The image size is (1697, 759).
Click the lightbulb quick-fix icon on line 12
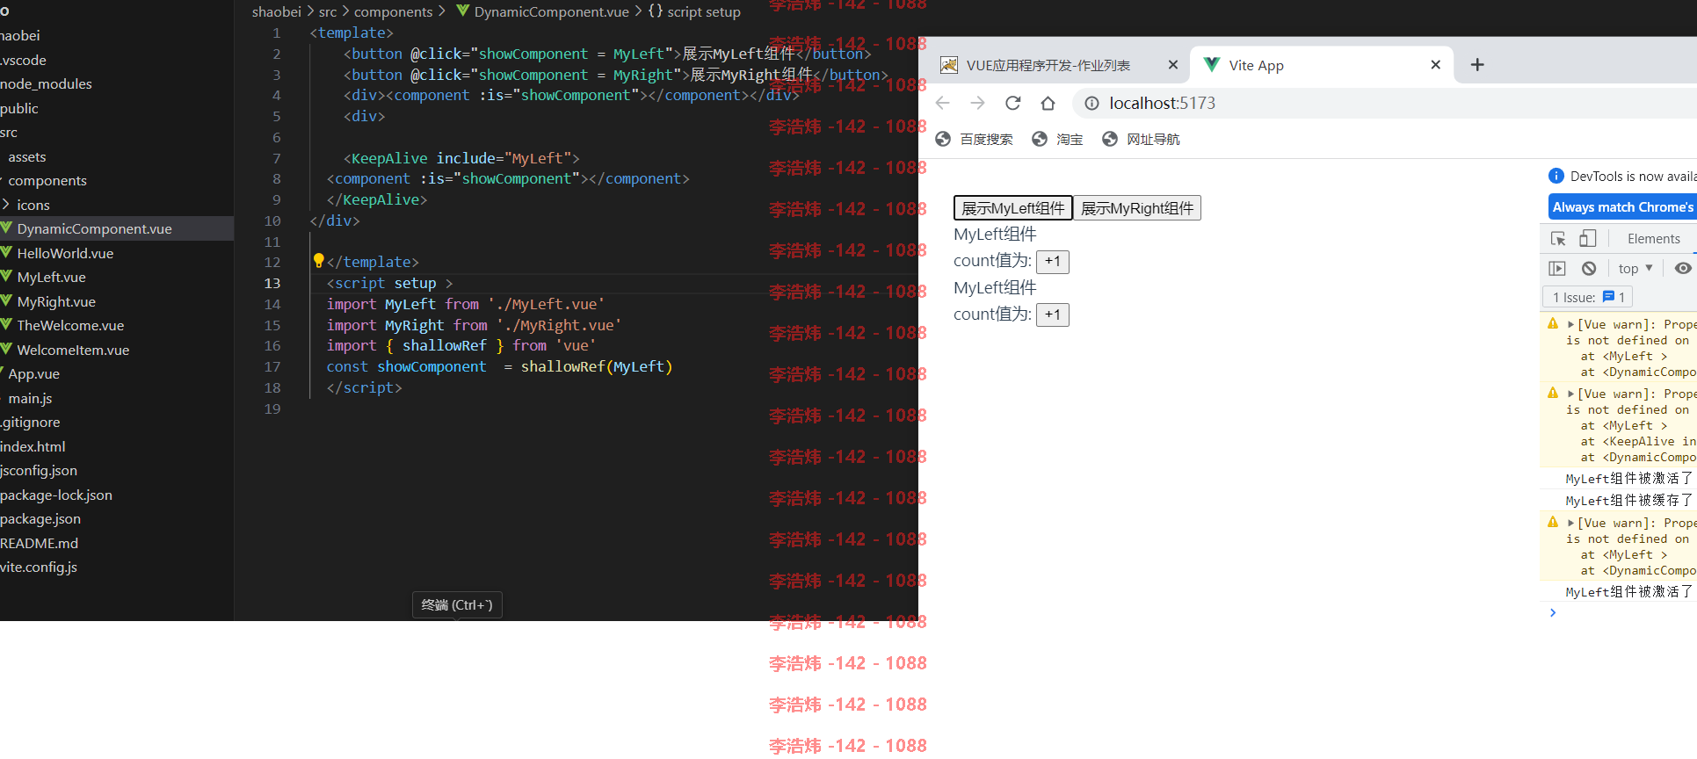point(318,260)
